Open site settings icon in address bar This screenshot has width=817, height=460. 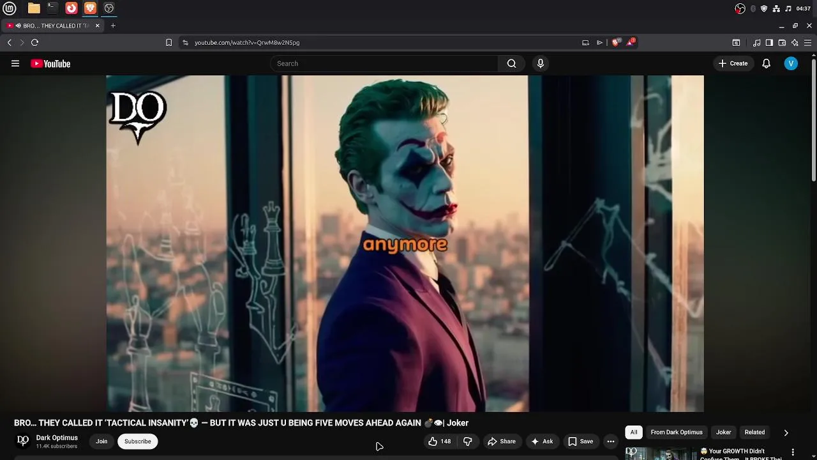click(x=185, y=42)
